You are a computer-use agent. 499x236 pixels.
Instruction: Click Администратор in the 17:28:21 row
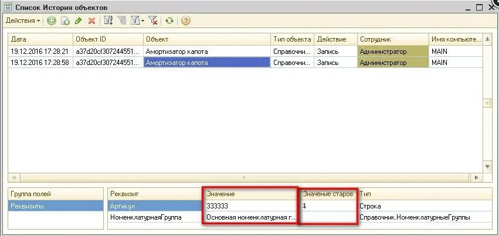[393, 52]
